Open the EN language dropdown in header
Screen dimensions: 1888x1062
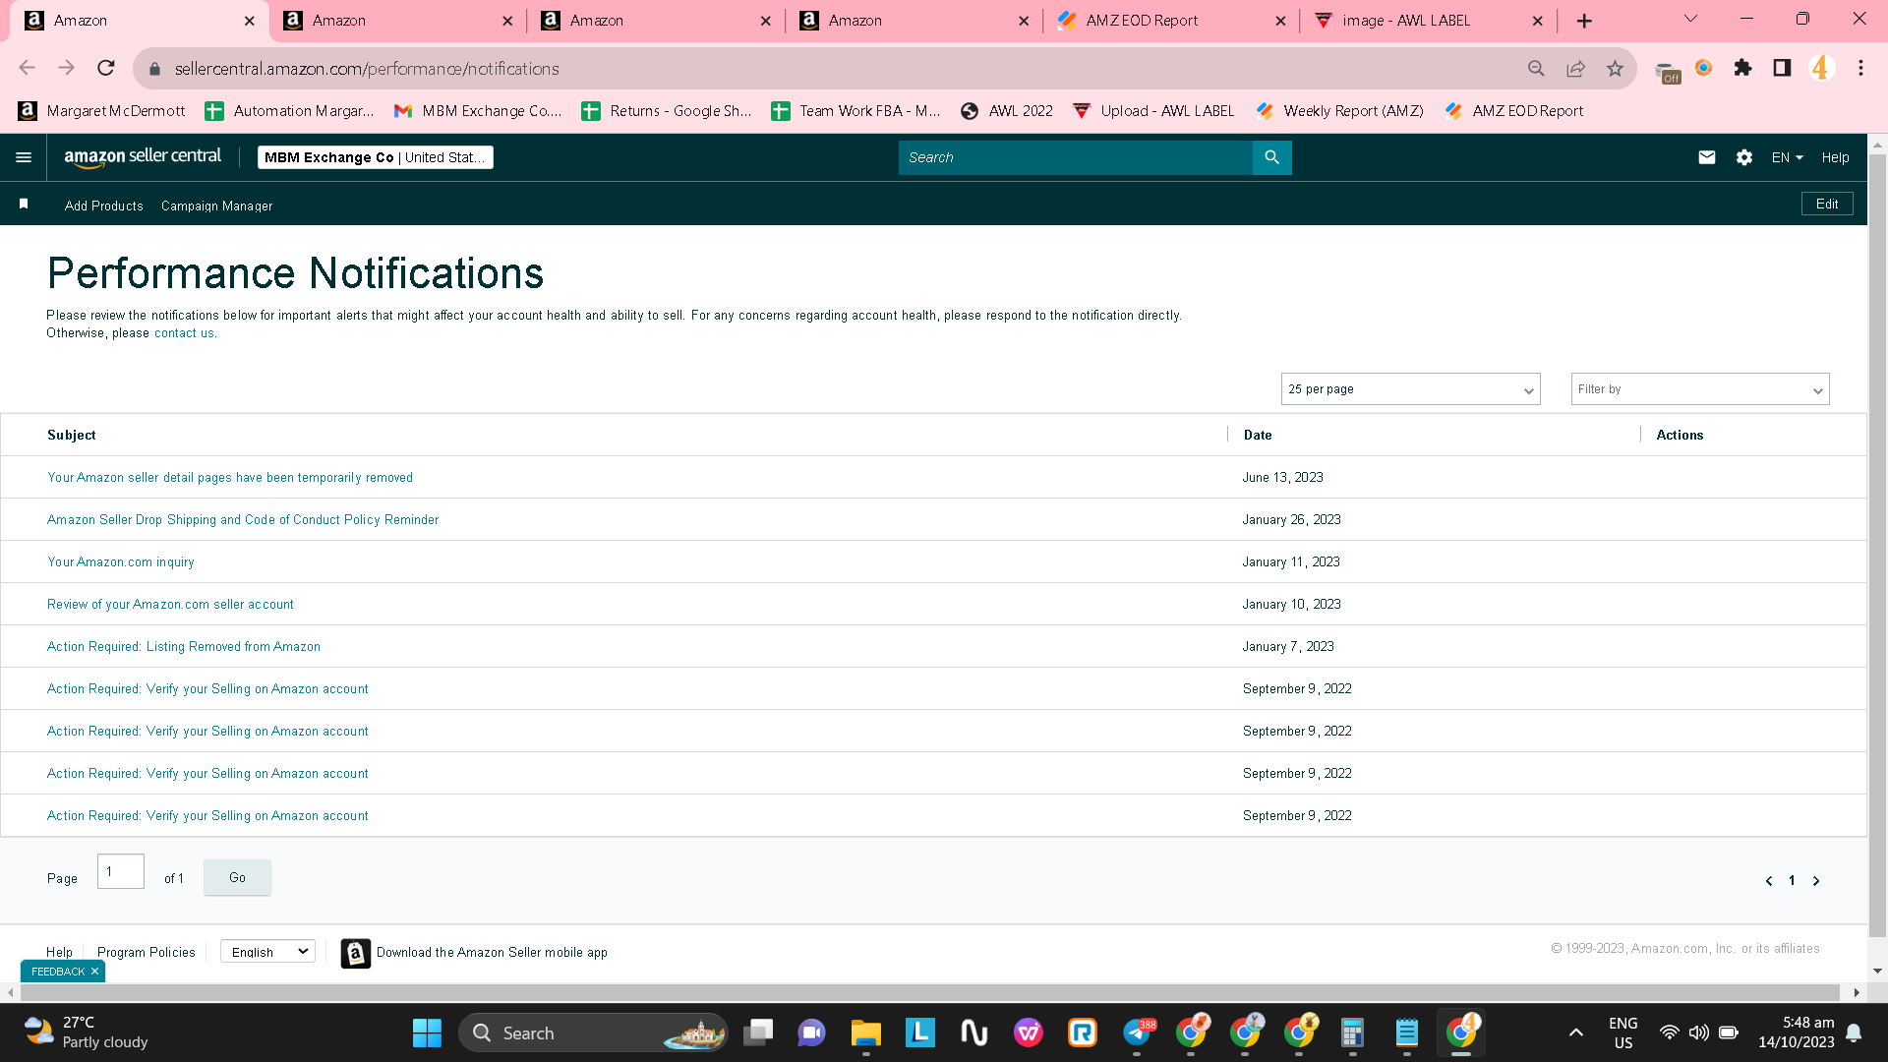coord(1788,157)
